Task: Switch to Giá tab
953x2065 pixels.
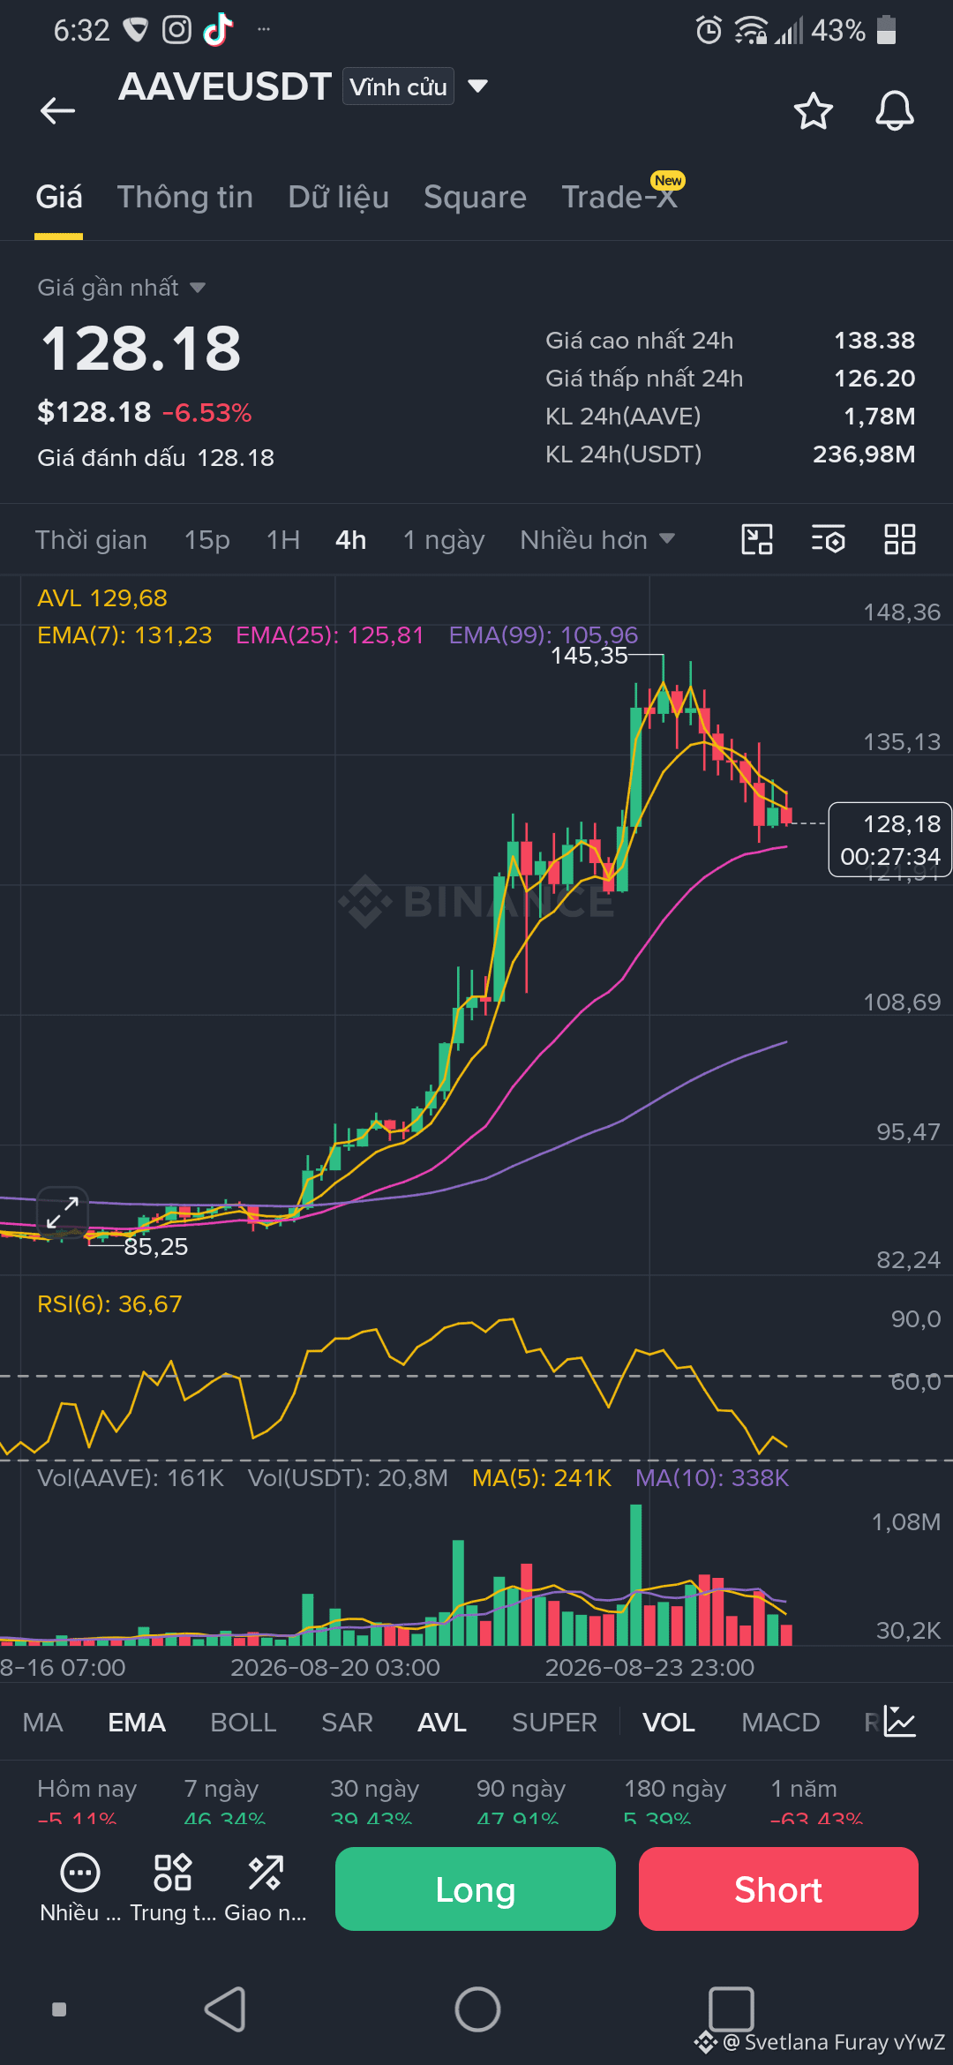Action: [x=59, y=197]
